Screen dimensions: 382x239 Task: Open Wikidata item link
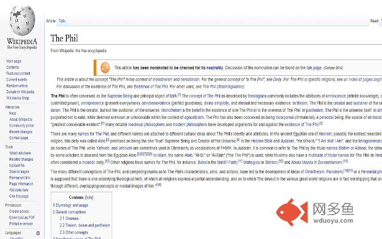click(x=19, y=190)
